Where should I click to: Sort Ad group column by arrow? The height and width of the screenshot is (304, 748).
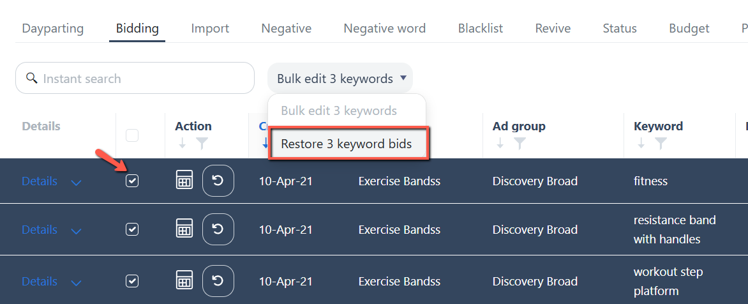[500, 143]
